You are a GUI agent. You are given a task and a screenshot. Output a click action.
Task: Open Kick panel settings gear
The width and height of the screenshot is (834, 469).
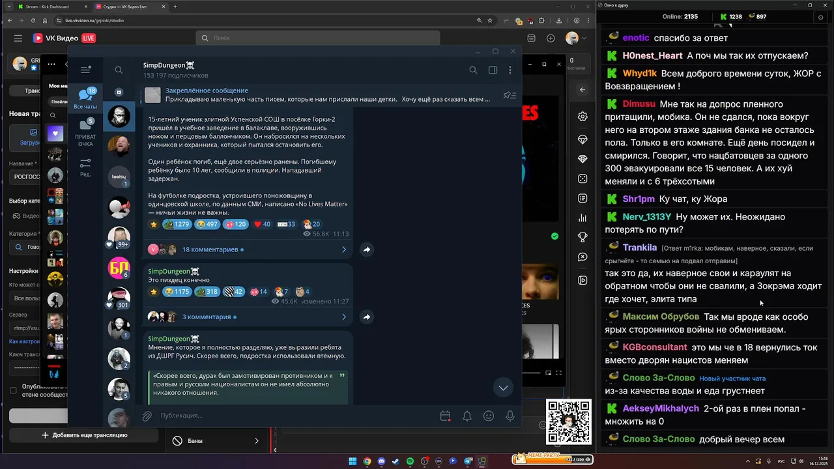click(582, 117)
